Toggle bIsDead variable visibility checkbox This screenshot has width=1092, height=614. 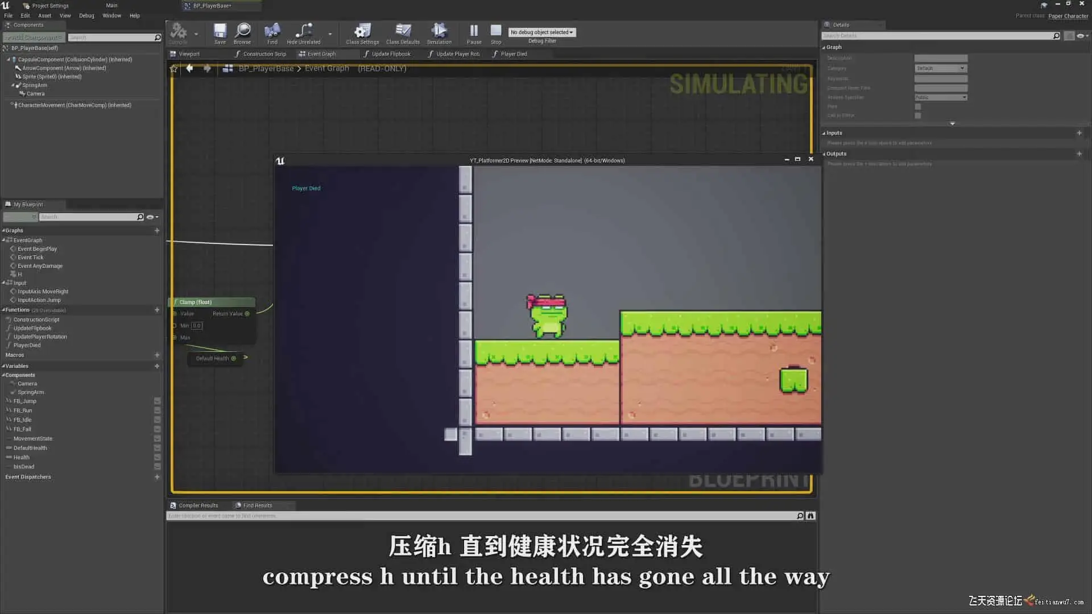click(157, 467)
